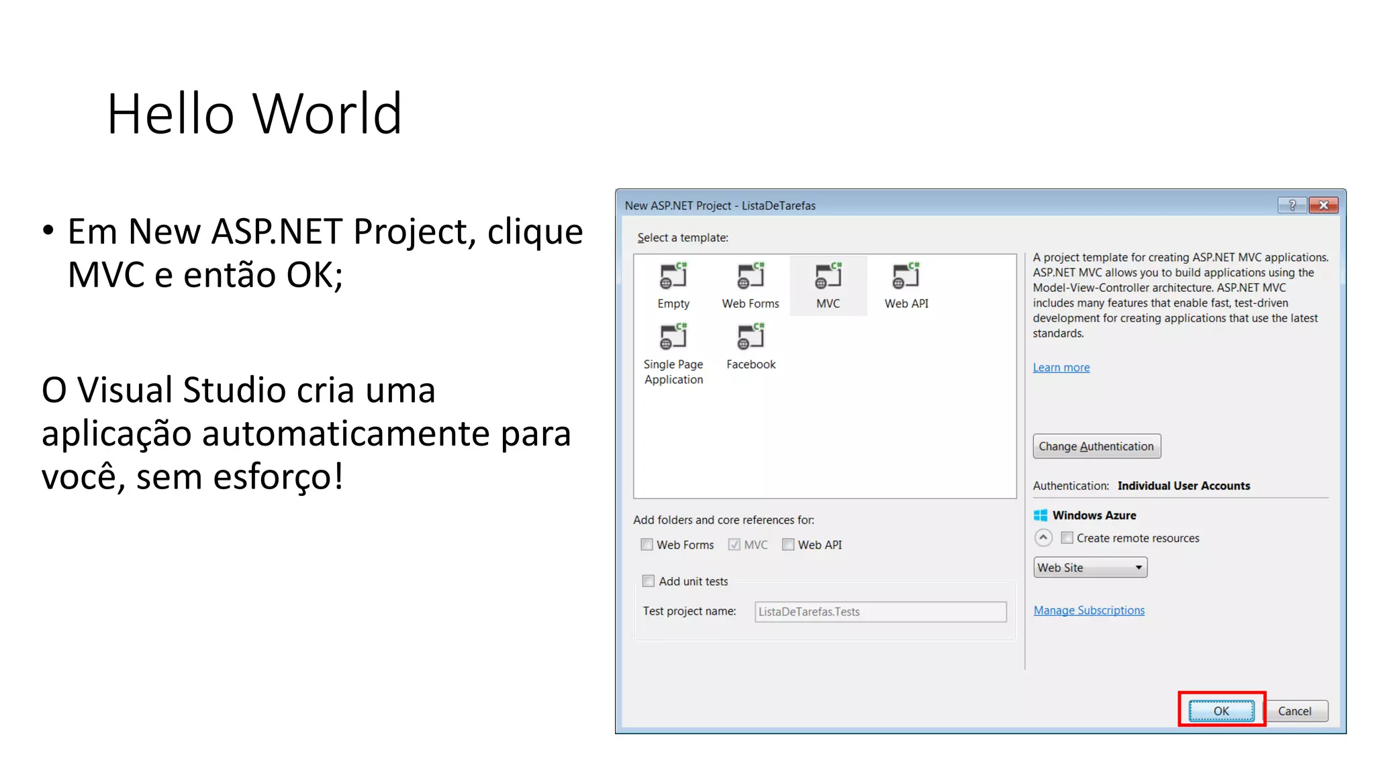Screen dimensions: 1375x773
Task: Close the New ASP.NET Project dialog
Action: coord(1323,205)
